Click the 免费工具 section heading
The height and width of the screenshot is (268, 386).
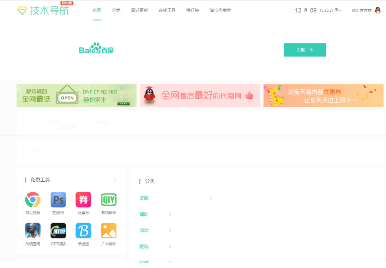point(40,180)
